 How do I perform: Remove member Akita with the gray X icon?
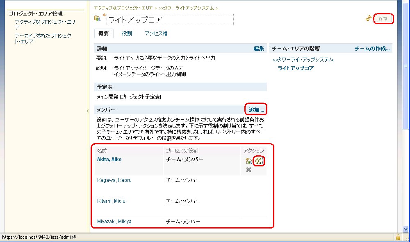(249, 170)
